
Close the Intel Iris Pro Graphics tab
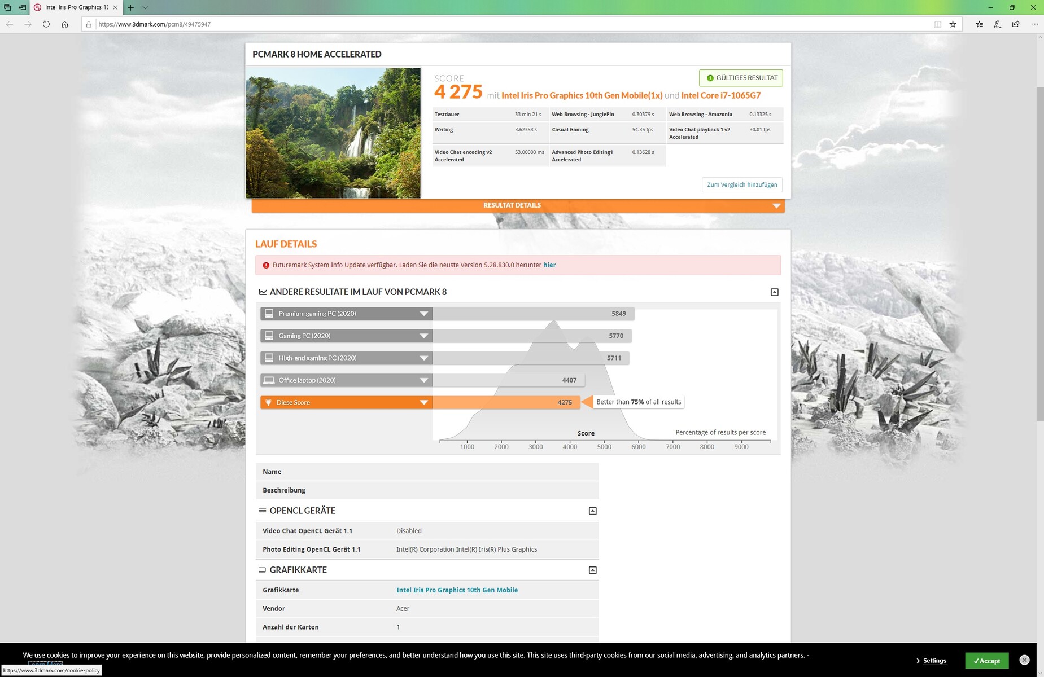point(115,7)
